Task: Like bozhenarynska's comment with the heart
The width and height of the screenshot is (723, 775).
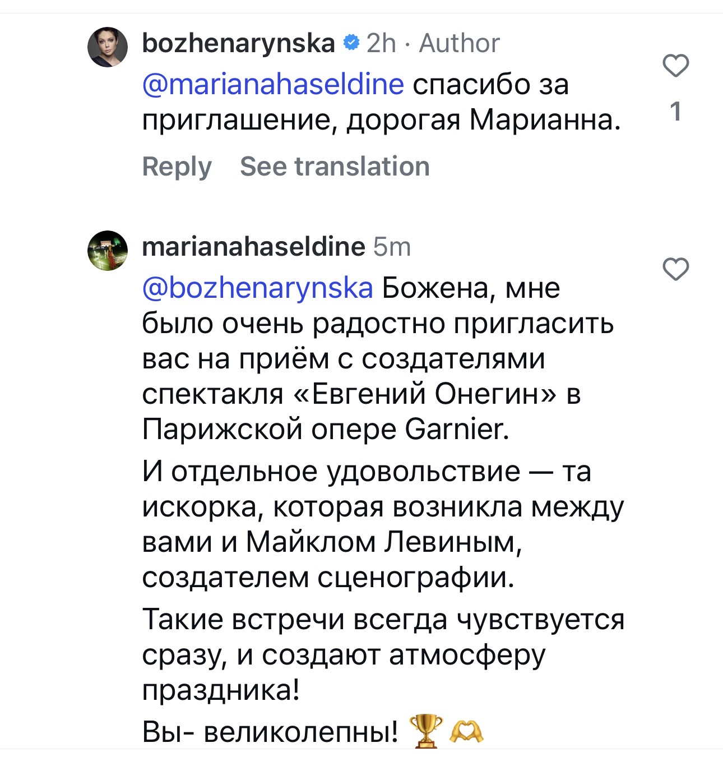Action: (x=675, y=66)
